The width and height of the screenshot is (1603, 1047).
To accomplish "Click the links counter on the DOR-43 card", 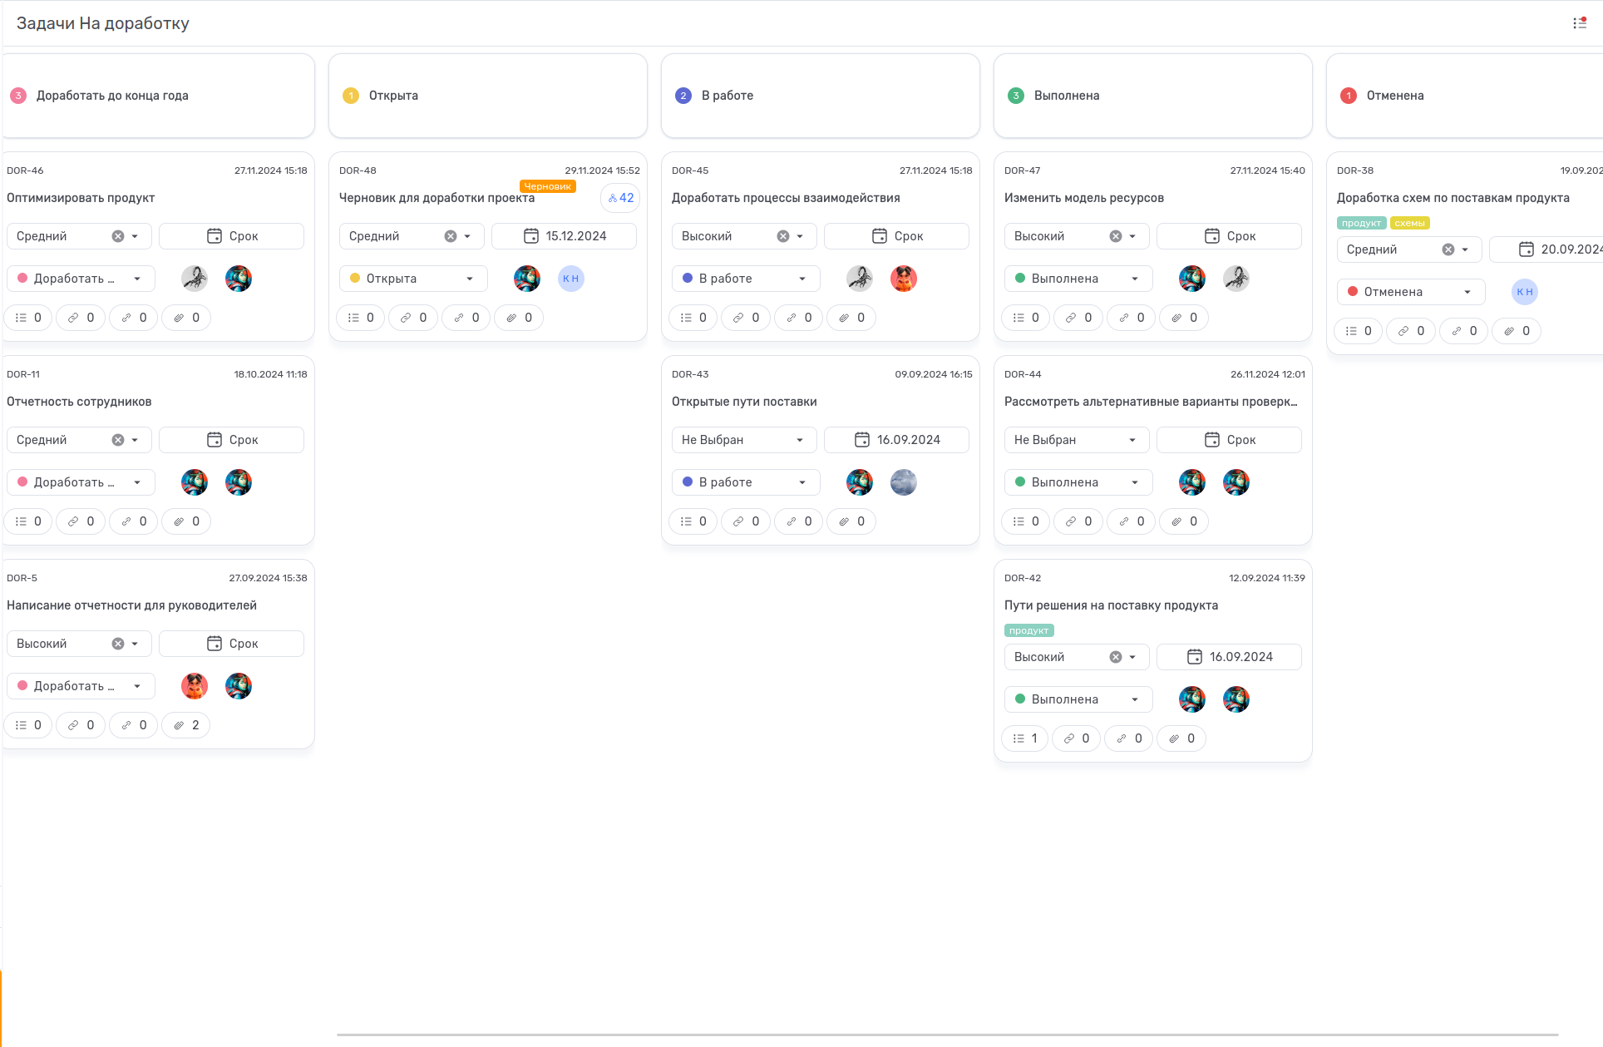I will (746, 521).
